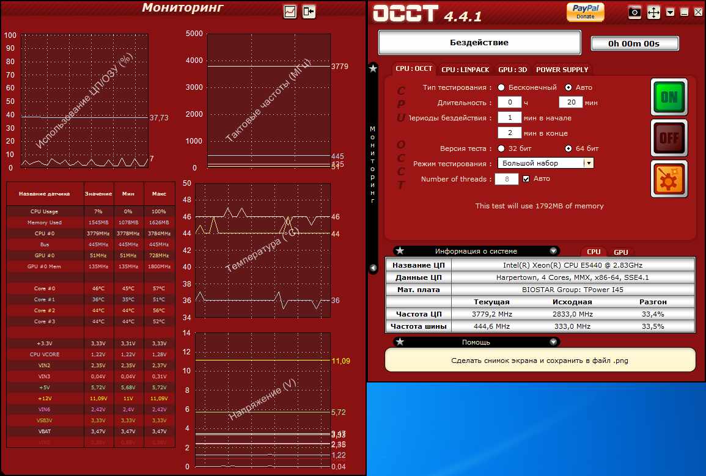Select the CPU Usage sensor row
This screenshot has height=476, width=706.
point(90,211)
